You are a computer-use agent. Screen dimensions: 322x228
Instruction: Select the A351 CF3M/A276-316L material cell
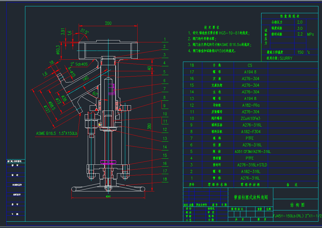(x=253, y=152)
